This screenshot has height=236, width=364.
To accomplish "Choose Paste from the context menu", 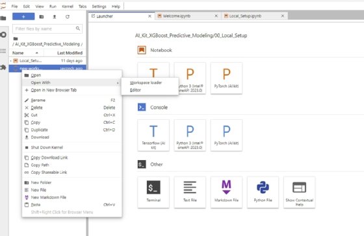I will click(x=72, y=205).
